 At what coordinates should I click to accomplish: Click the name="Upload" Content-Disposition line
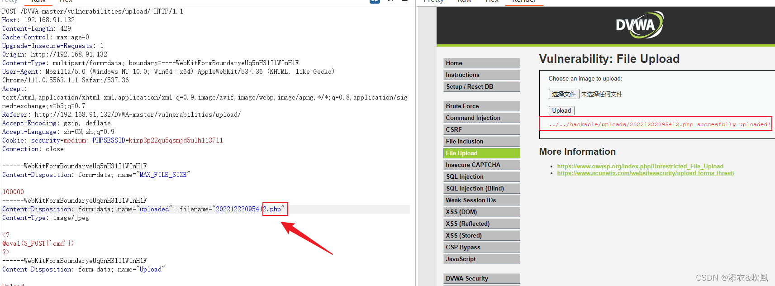click(x=84, y=269)
